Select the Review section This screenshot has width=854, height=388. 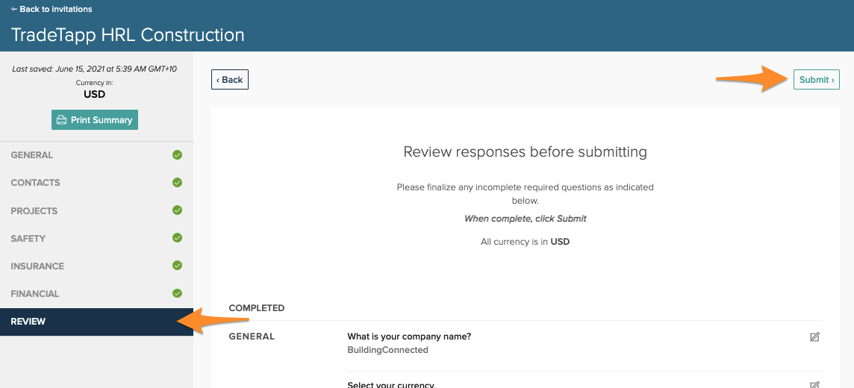pos(28,322)
